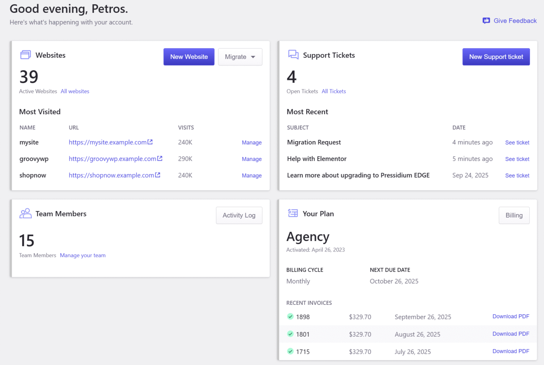Open groovywp external link icon

(x=160, y=158)
